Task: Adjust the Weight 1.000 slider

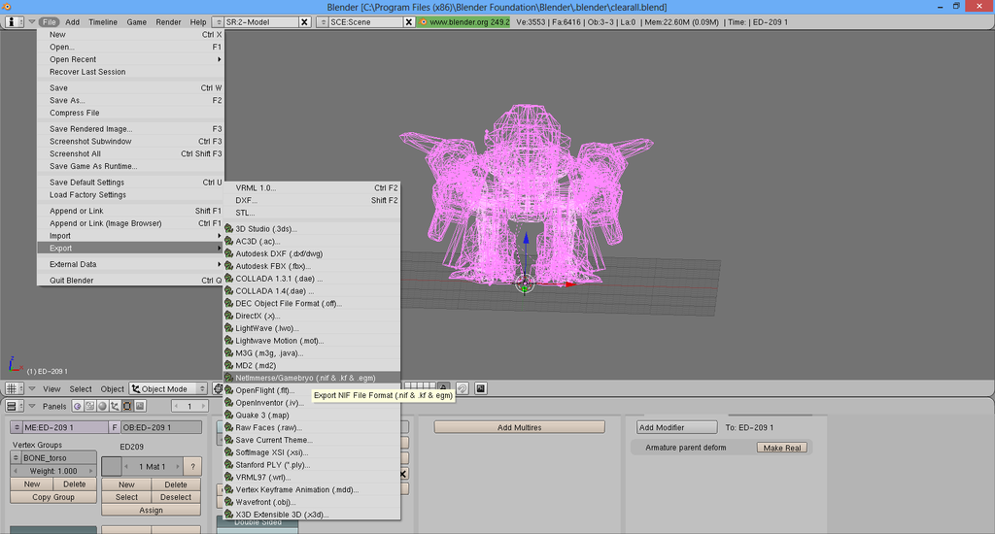Action: click(53, 471)
